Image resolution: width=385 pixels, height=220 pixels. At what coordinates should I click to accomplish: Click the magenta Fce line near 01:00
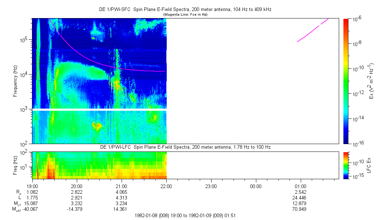[x=308, y=36]
